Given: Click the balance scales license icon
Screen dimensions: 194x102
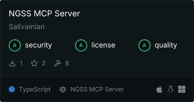Looking at the screenshot, I should tap(63, 90).
